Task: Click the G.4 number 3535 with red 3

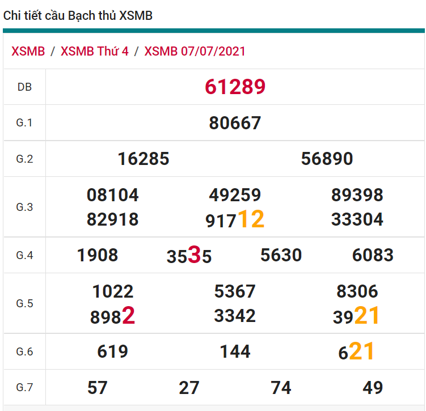Action: coord(189,256)
